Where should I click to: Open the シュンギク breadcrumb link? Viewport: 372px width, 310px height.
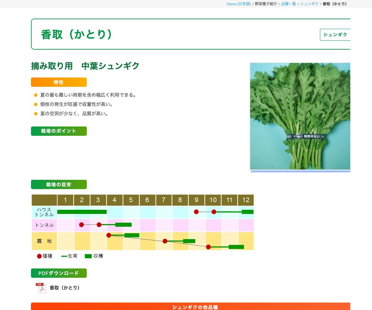[309, 4]
